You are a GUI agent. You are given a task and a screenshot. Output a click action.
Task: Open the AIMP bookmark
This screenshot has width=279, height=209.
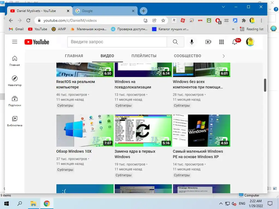[x=59, y=29]
